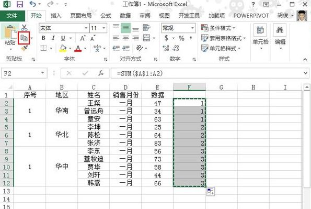The width and height of the screenshot is (311, 209).
Task: Right-align the cell text
Action: tap(136, 38)
